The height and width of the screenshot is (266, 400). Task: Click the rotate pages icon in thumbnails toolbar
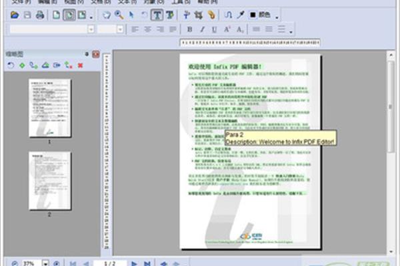11,65
